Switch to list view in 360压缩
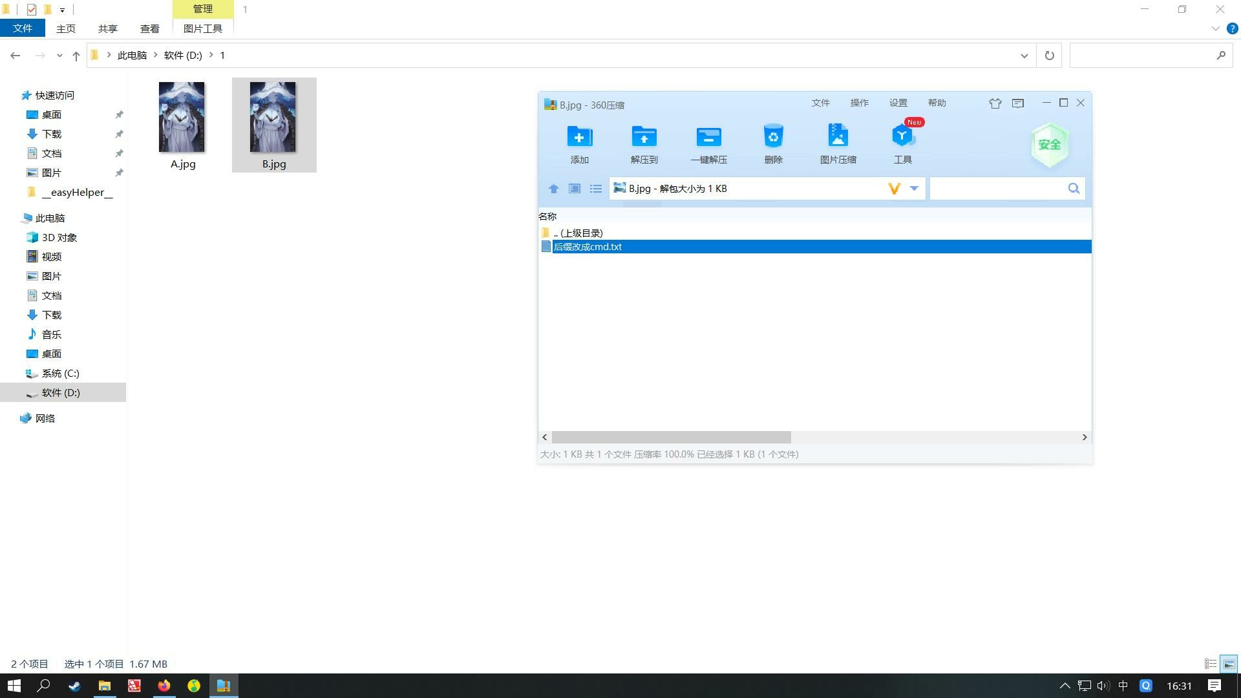 (x=595, y=189)
